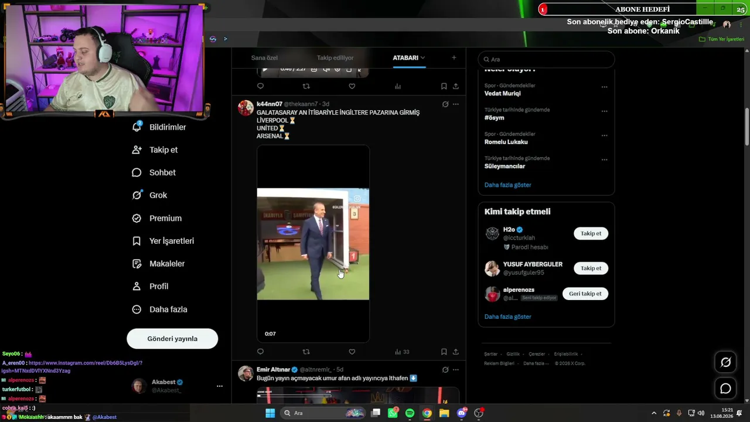Click Windows taskbar search box
Image resolution: width=750 pixels, height=422 pixels.
coord(322,413)
